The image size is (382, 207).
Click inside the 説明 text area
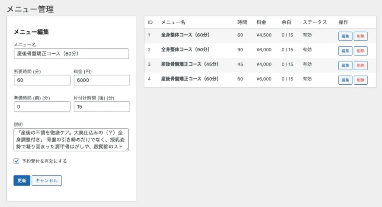click(71, 139)
